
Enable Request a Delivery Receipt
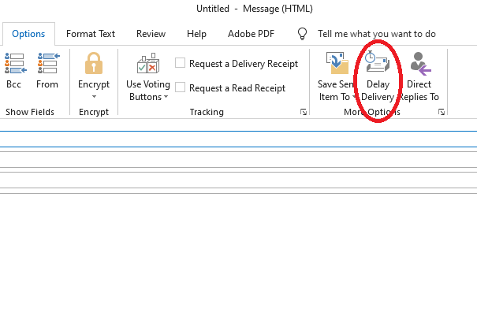(181, 64)
